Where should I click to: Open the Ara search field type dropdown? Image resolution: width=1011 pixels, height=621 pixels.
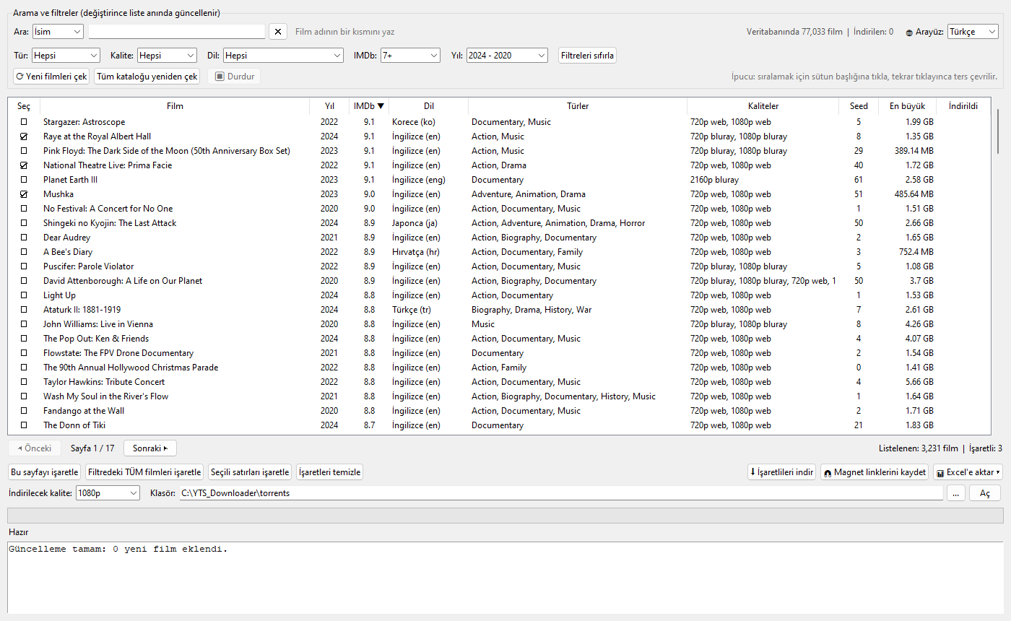pyautogui.click(x=58, y=32)
